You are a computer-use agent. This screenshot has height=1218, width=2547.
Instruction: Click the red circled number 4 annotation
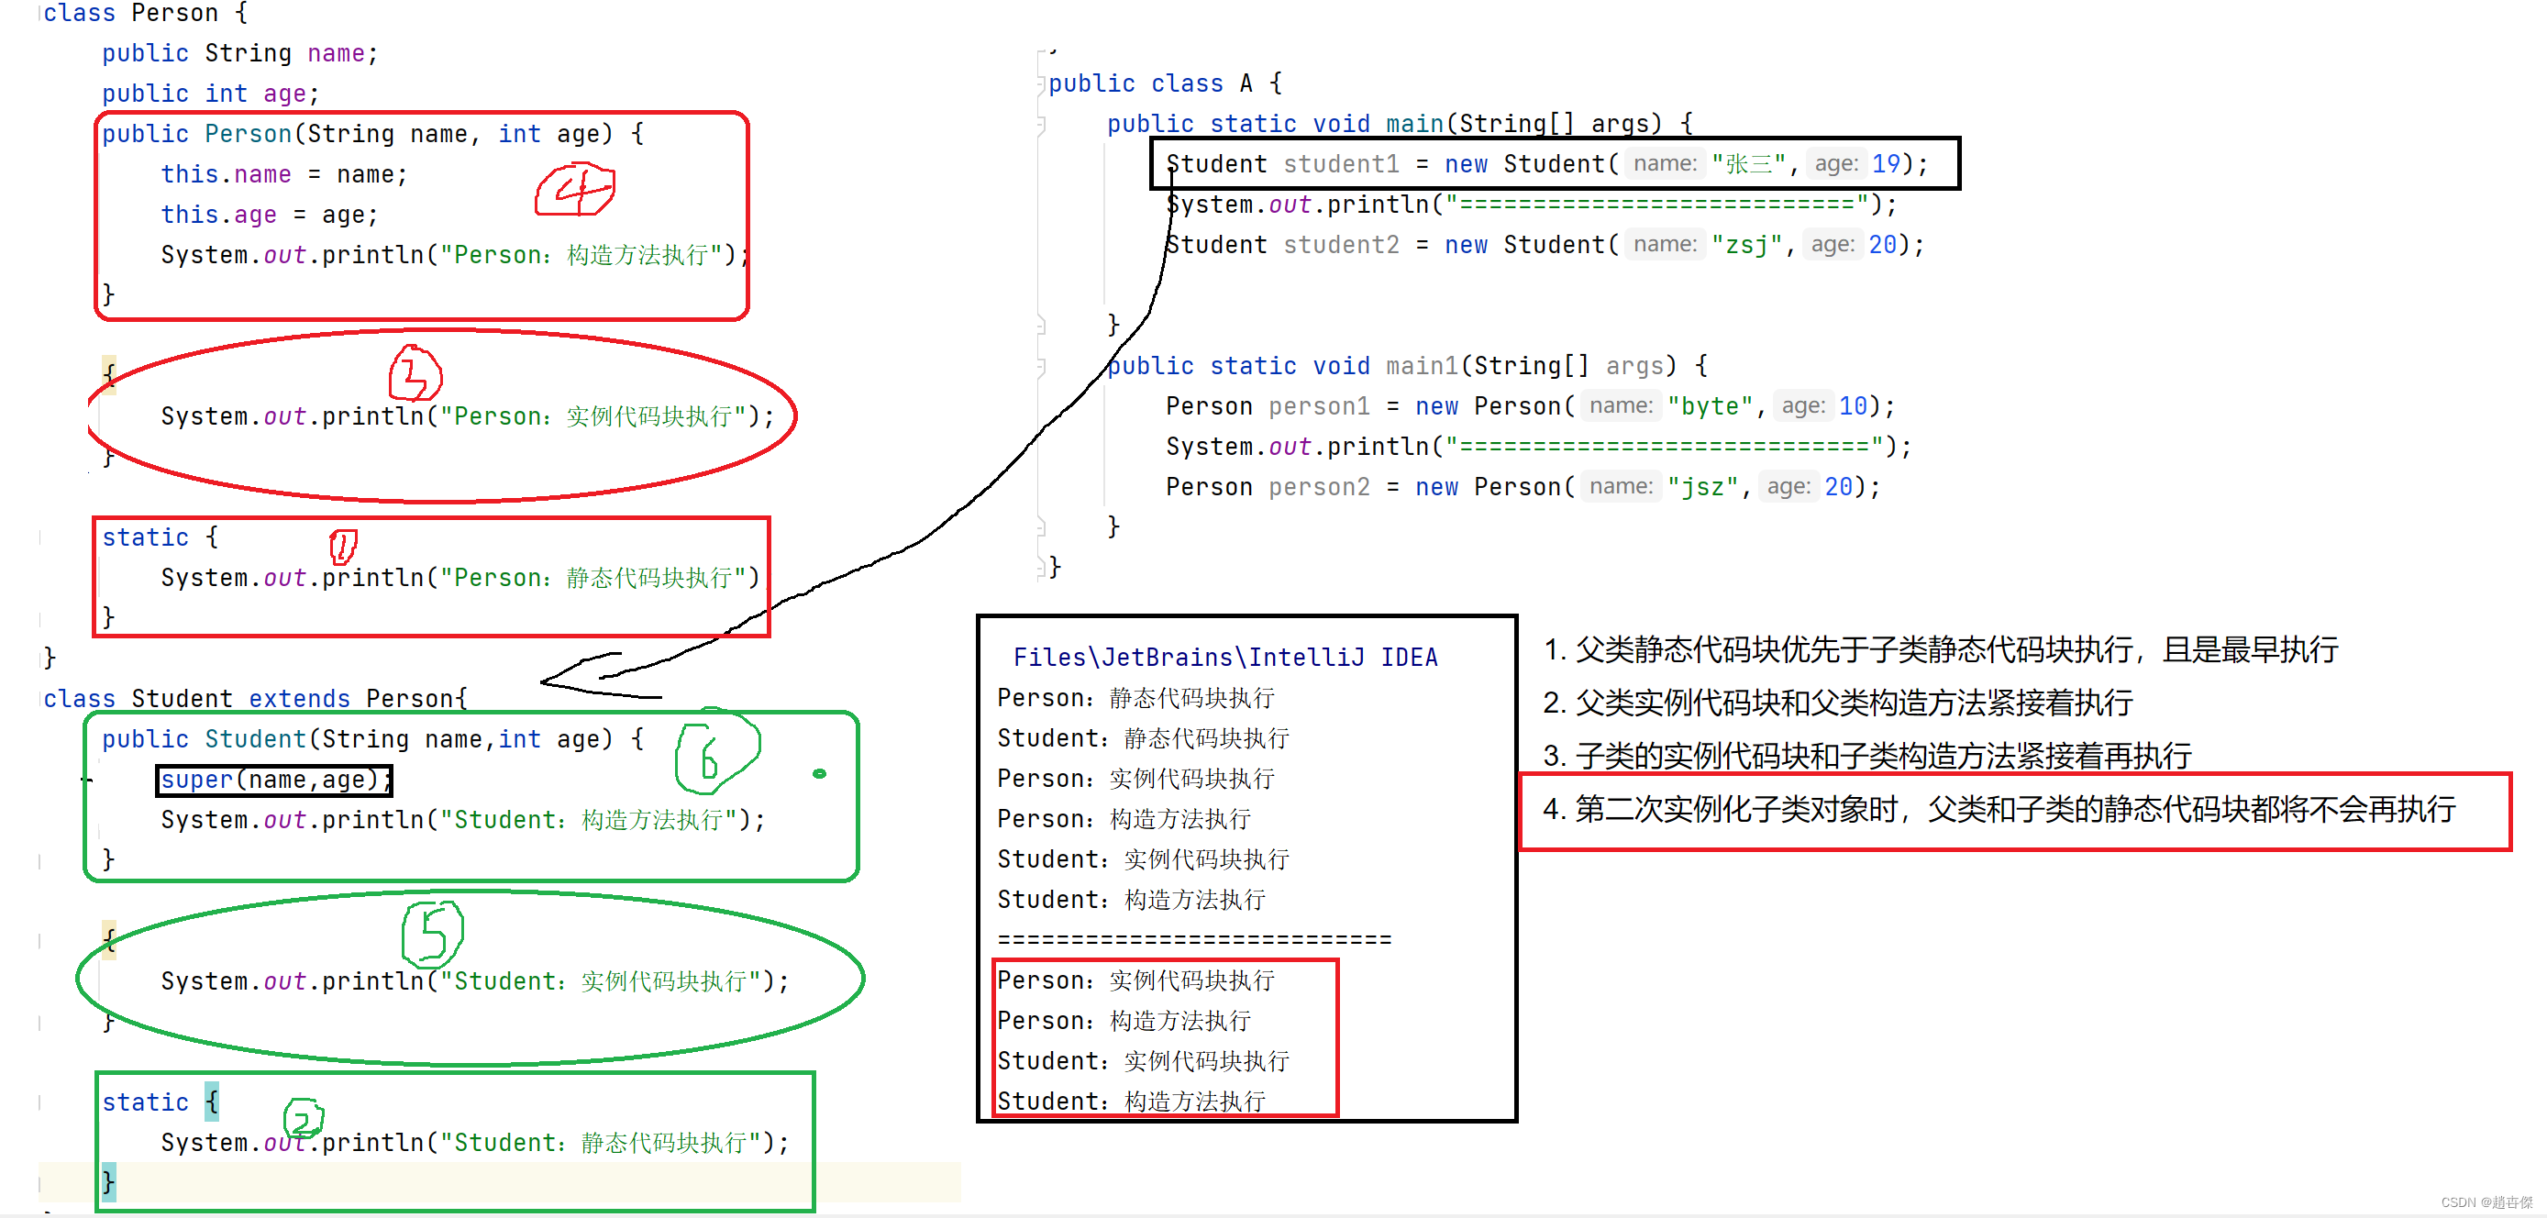[575, 190]
